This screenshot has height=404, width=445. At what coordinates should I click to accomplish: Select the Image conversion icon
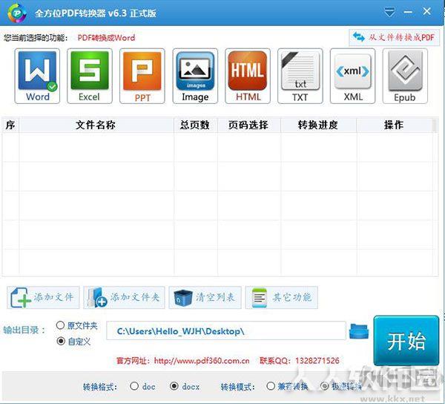(195, 76)
